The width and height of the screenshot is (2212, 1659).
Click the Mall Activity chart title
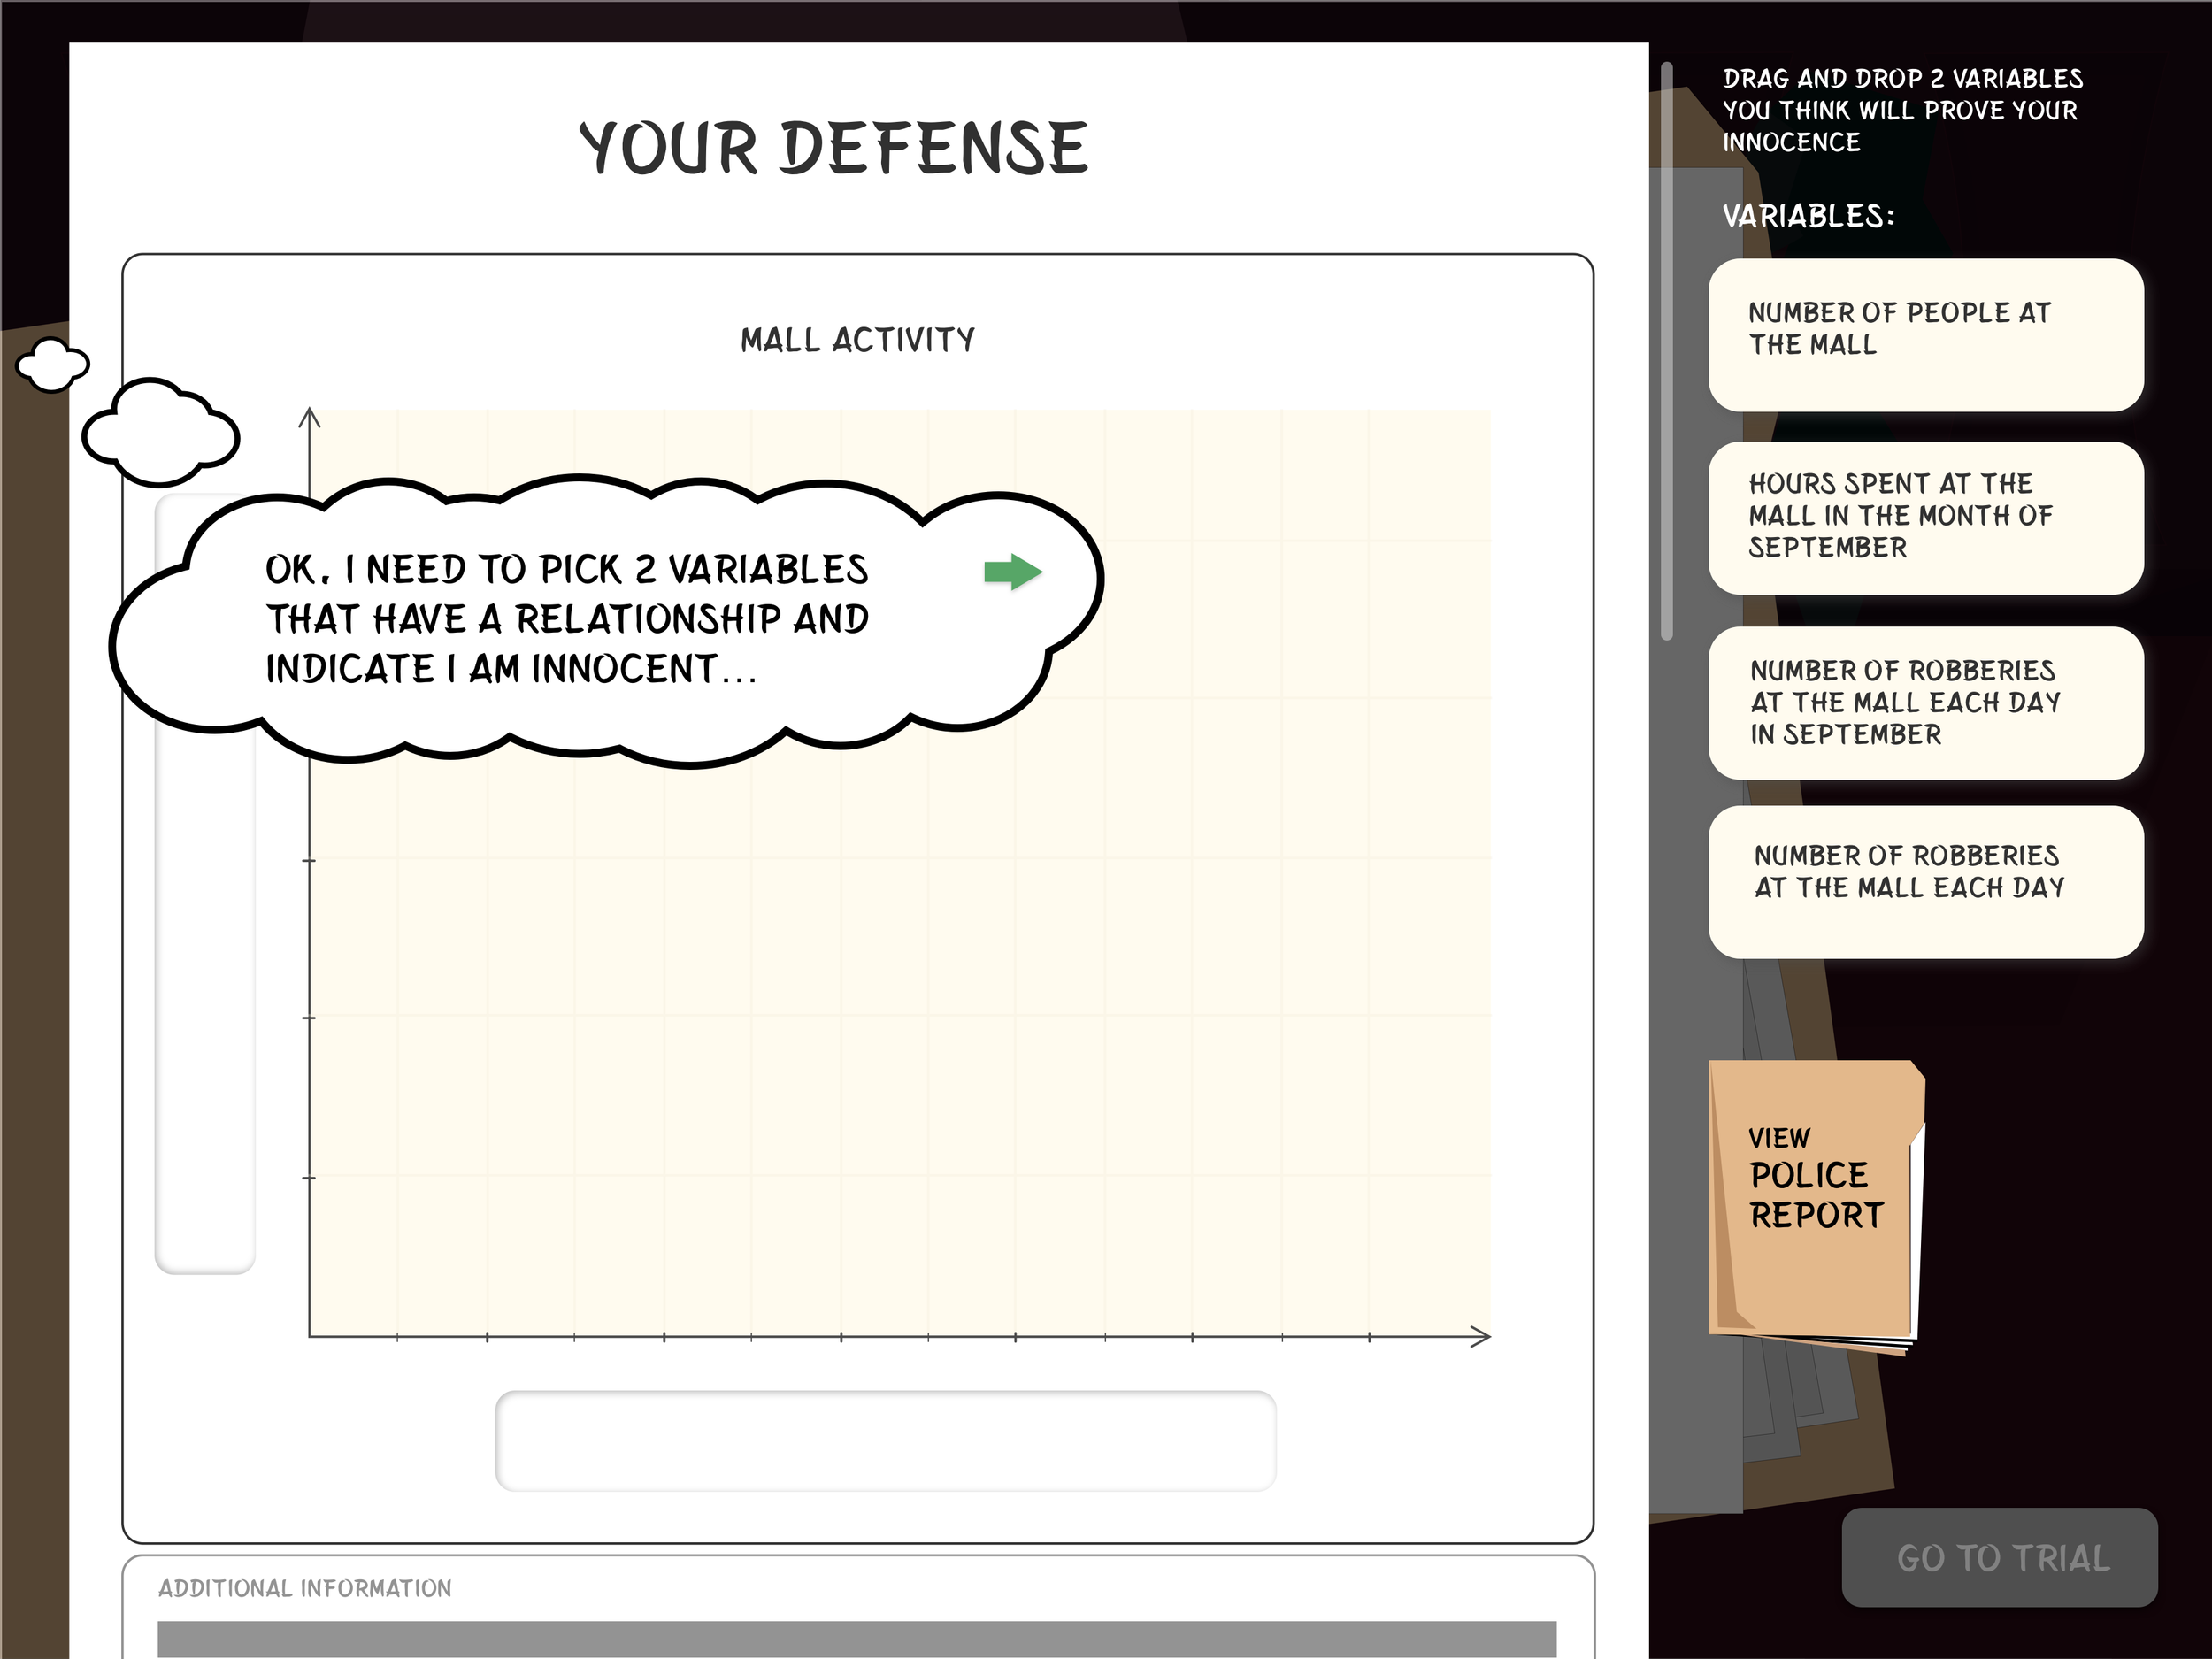[857, 338]
